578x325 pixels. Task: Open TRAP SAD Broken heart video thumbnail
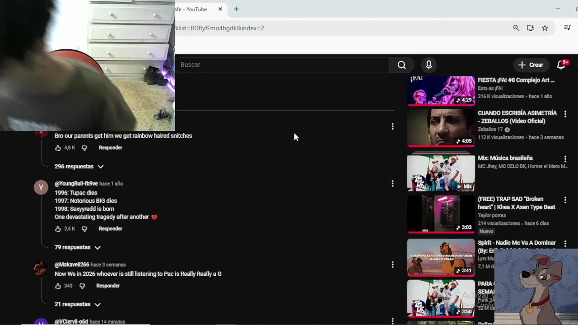tap(441, 214)
